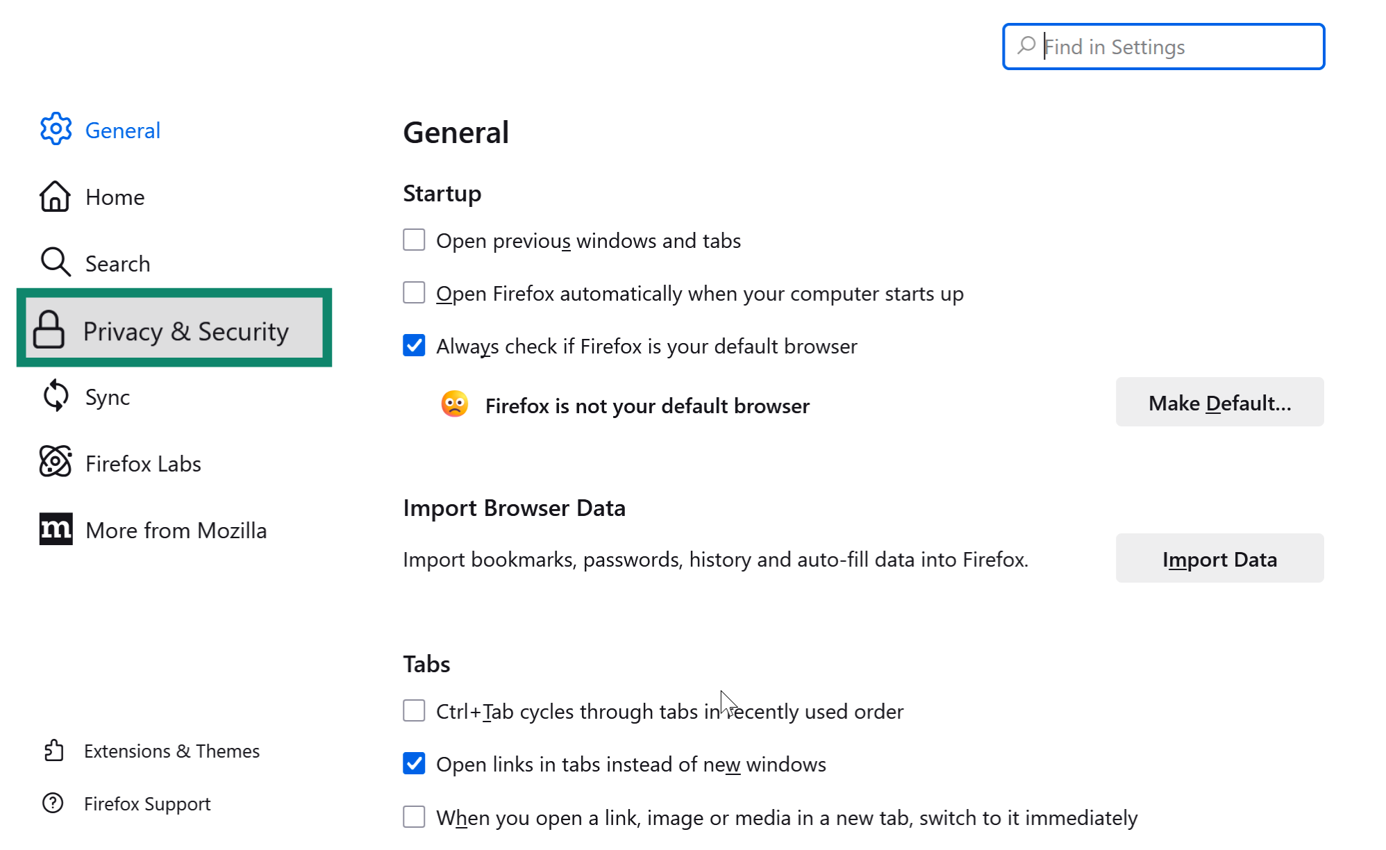The width and height of the screenshot is (1386, 850).
Task: Click the Extensions & Themes puzzle icon
Action: pyautogui.click(x=53, y=751)
